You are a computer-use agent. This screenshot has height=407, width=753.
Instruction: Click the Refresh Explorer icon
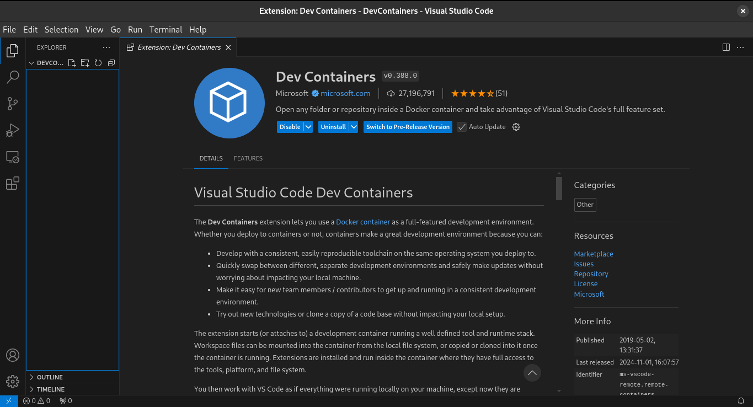click(x=98, y=63)
